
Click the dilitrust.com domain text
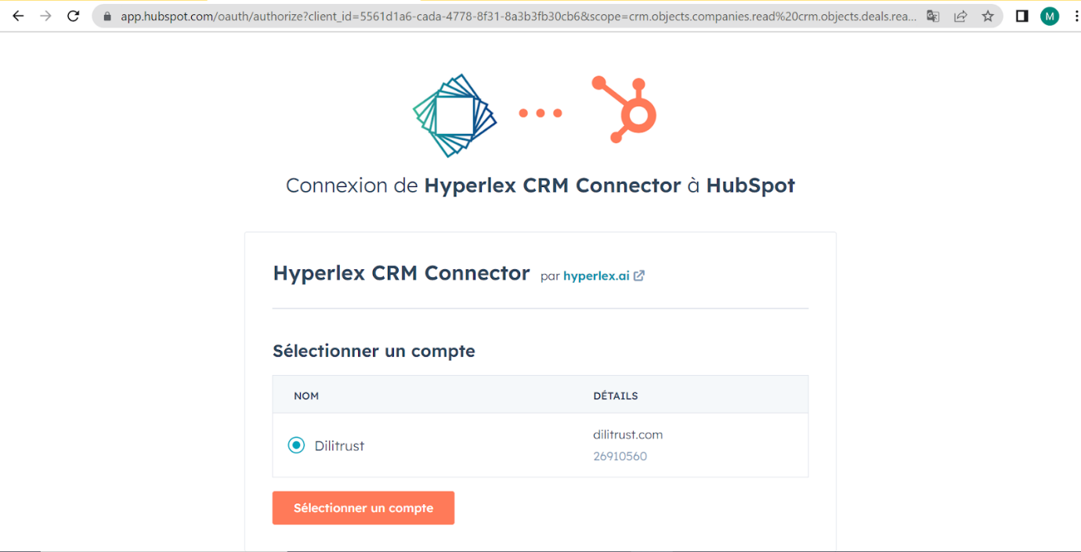tap(628, 435)
